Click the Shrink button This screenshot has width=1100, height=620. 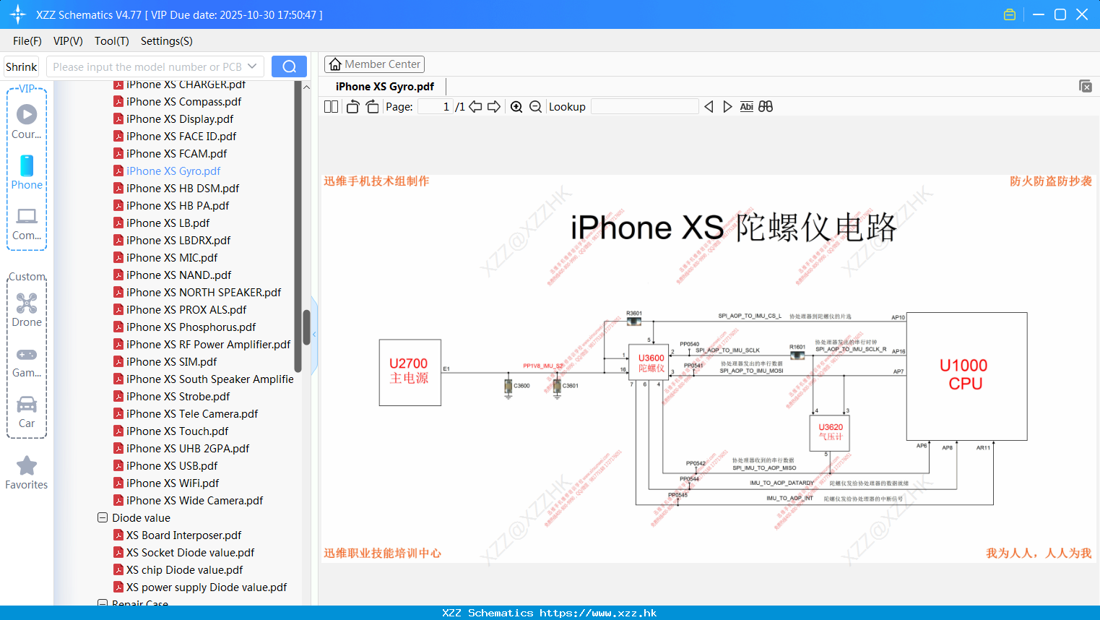[x=22, y=66]
